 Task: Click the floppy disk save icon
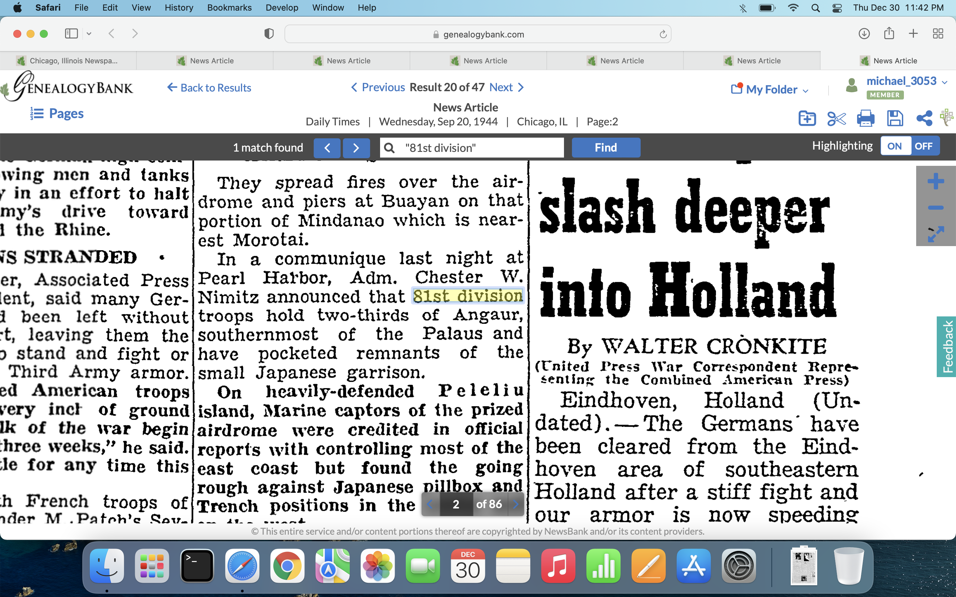[x=895, y=118]
